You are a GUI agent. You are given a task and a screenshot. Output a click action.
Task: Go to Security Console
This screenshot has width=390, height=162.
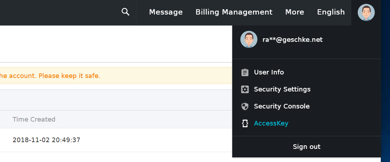pyautogui.click(x=306, y=106)
